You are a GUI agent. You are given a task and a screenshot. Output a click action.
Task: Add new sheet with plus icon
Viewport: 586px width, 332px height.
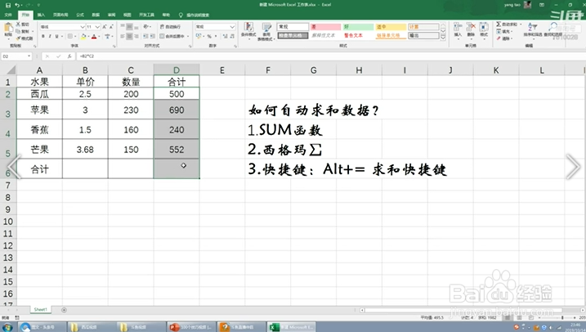[64, 310]
